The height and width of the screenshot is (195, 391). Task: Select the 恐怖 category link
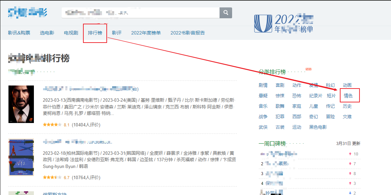coord(297,96)
